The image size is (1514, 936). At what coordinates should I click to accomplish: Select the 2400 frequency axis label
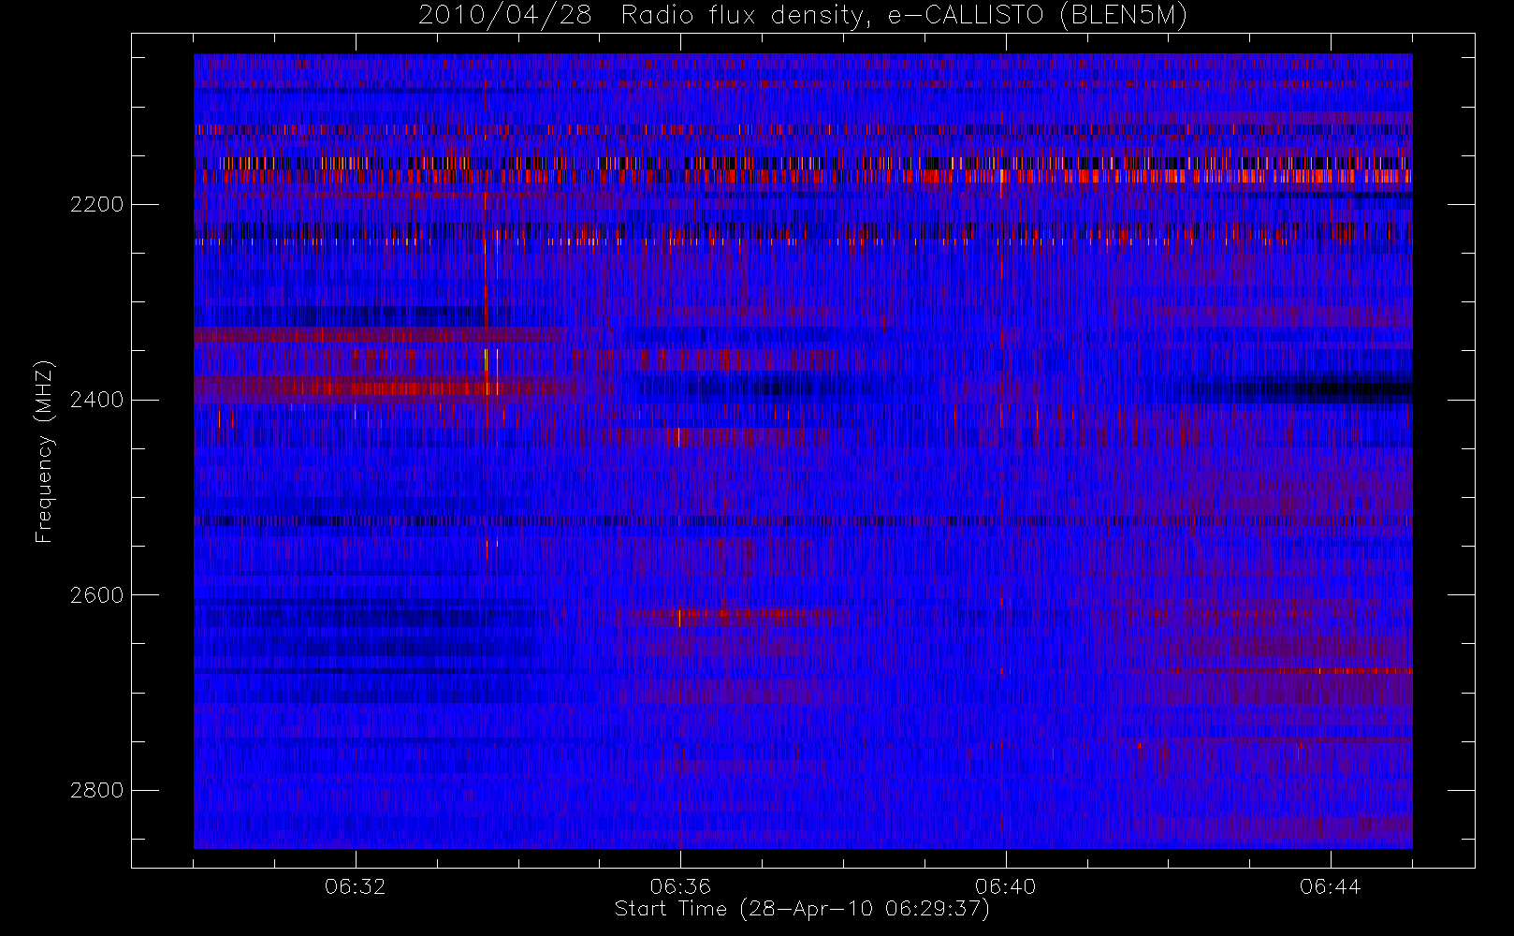pos(96,401)
